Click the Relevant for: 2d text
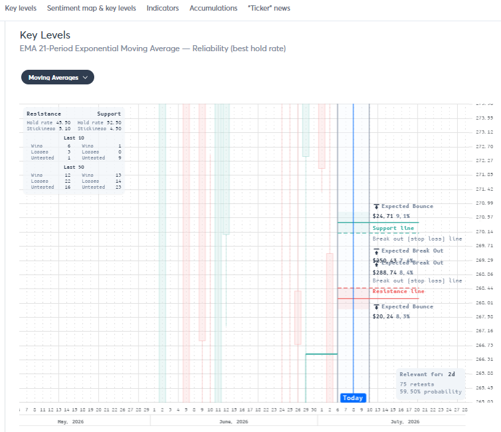Image resolution: width=501 pixels, height=432 pixels. (427, 374)
